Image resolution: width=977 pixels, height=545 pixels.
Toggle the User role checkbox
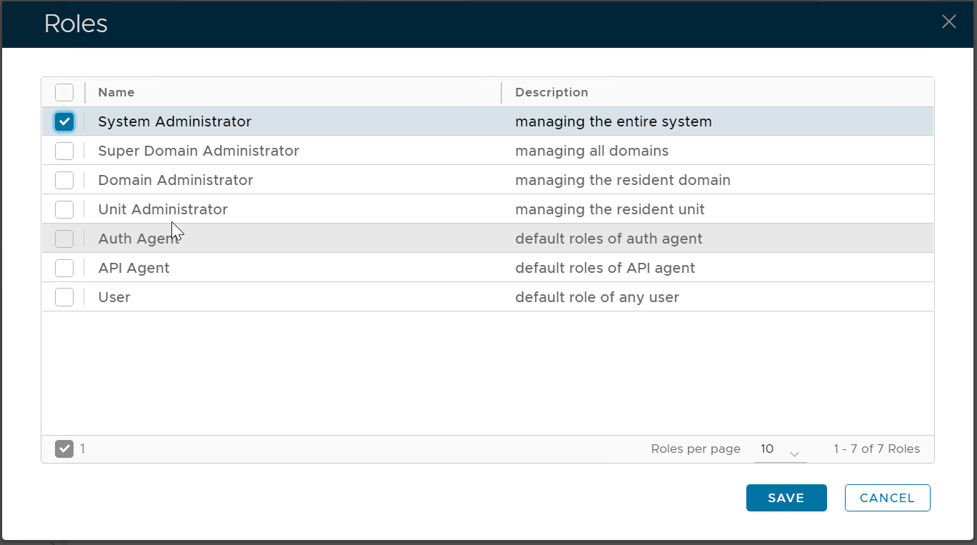coord(64,297)
